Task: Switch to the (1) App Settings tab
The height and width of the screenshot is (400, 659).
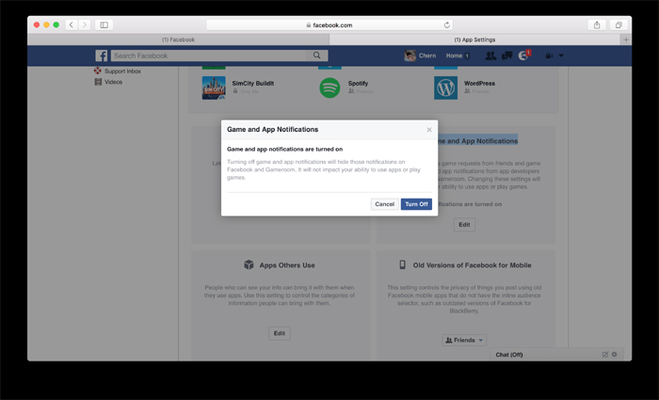Action: (474, 40)
